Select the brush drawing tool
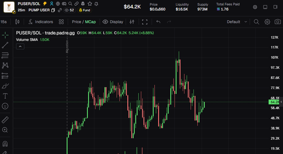The width and height of the screenshot is (283, 154). tap(5, 86)
